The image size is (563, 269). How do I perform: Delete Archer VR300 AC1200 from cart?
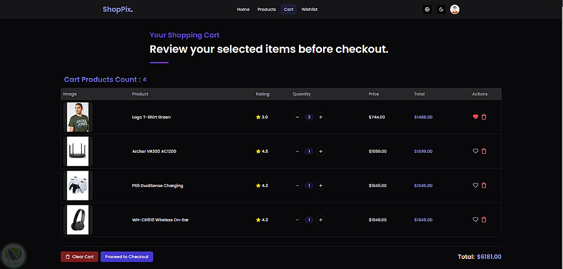(484, 151)
